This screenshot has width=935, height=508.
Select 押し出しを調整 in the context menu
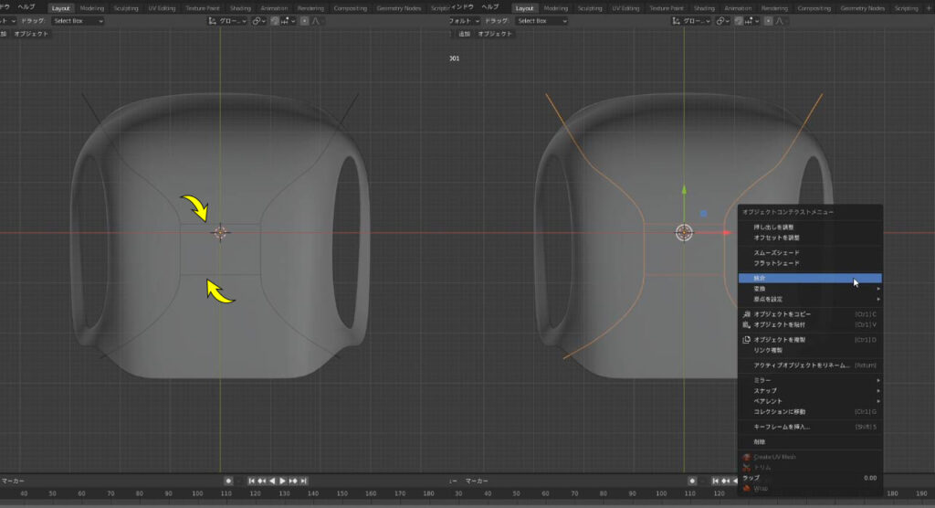pos(810,227)
